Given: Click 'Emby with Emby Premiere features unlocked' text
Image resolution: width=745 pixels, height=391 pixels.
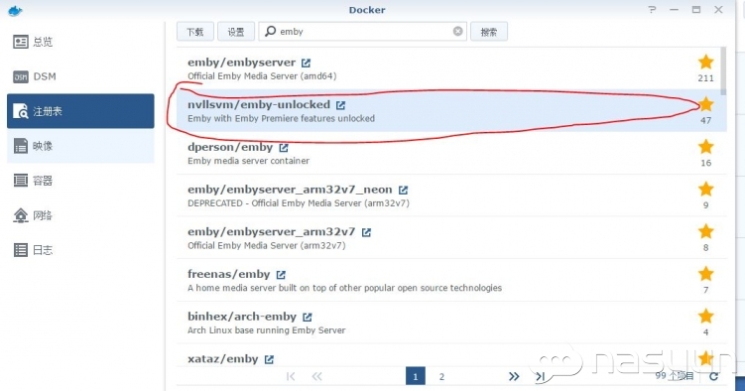Looking at the screenshot, I should (x=281, y=118).
